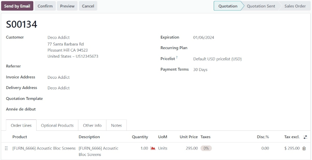Screen dimensions: 312x160
Task: Open the Pricelist dropdown field
Action: 217,59
